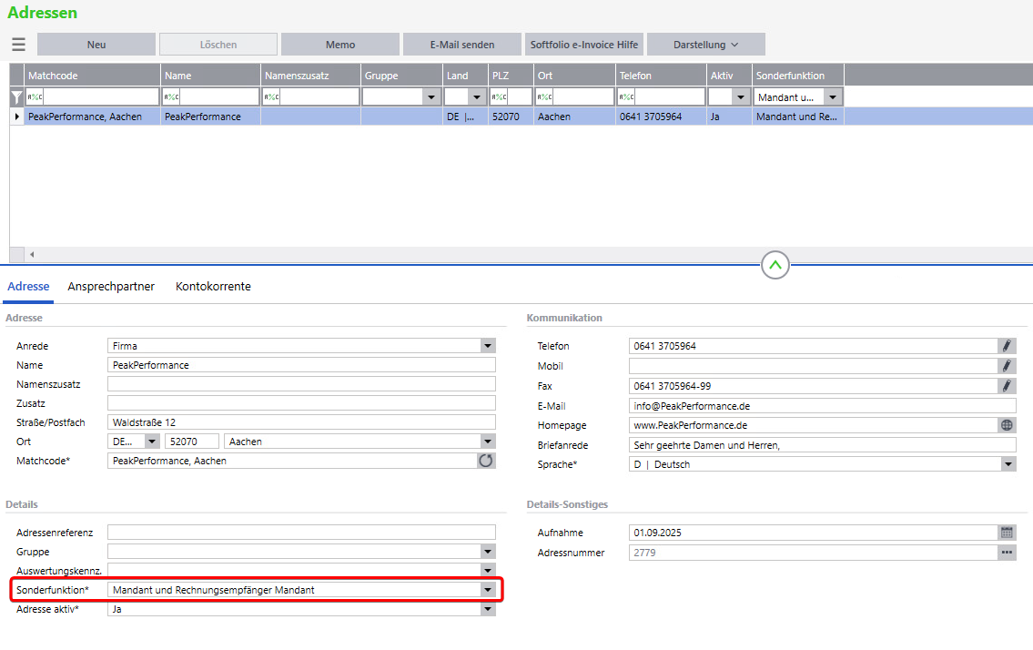Click the Fax field pencil icon

point(1007,386)
